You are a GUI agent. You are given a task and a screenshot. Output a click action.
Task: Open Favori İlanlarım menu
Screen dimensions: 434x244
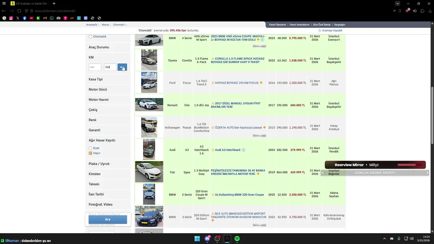277,25
